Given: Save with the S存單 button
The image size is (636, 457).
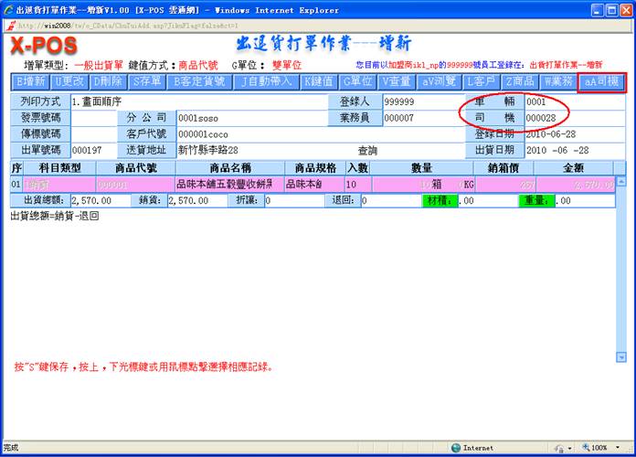Looking at the screenshot, I should pyautogui.click(x=146, y=81).
